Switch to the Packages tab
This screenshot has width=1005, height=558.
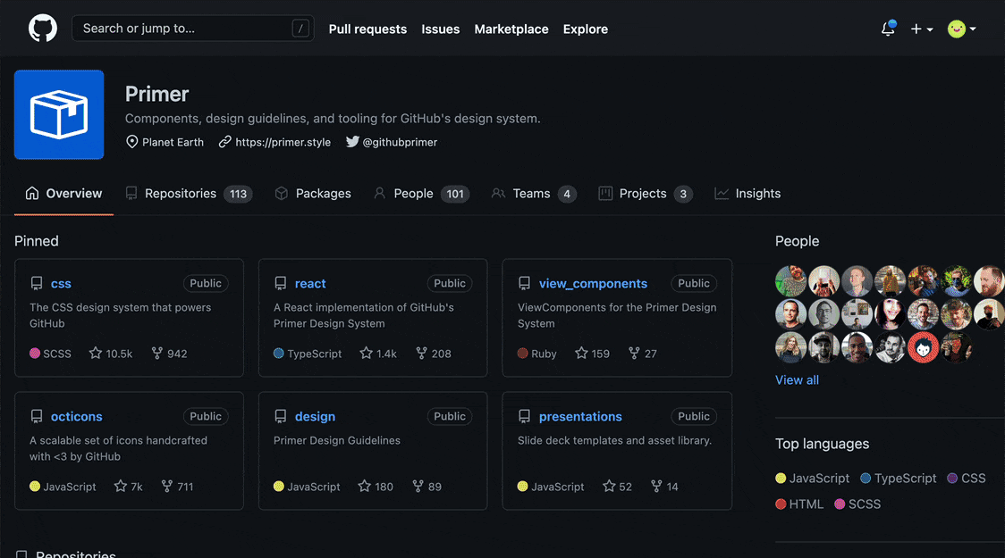(x=313, y=193)
